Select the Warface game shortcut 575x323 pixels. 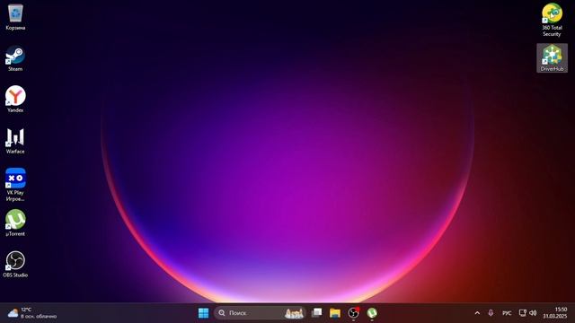coord(15,141)
